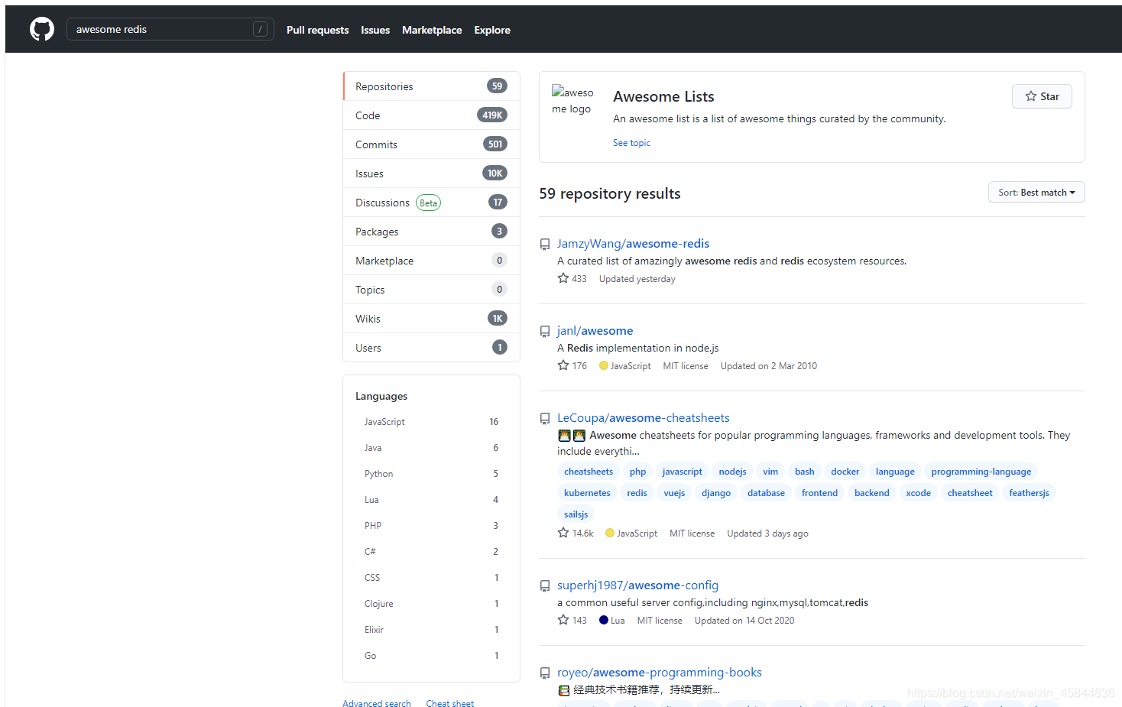Click the awesome logo thumbnail
1122x707 pixels.
pos(572,100)
